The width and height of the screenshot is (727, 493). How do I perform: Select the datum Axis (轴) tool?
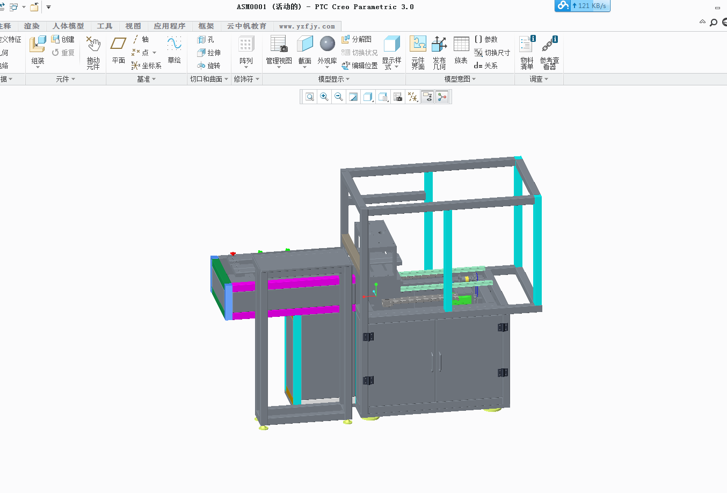pos(140,39)
